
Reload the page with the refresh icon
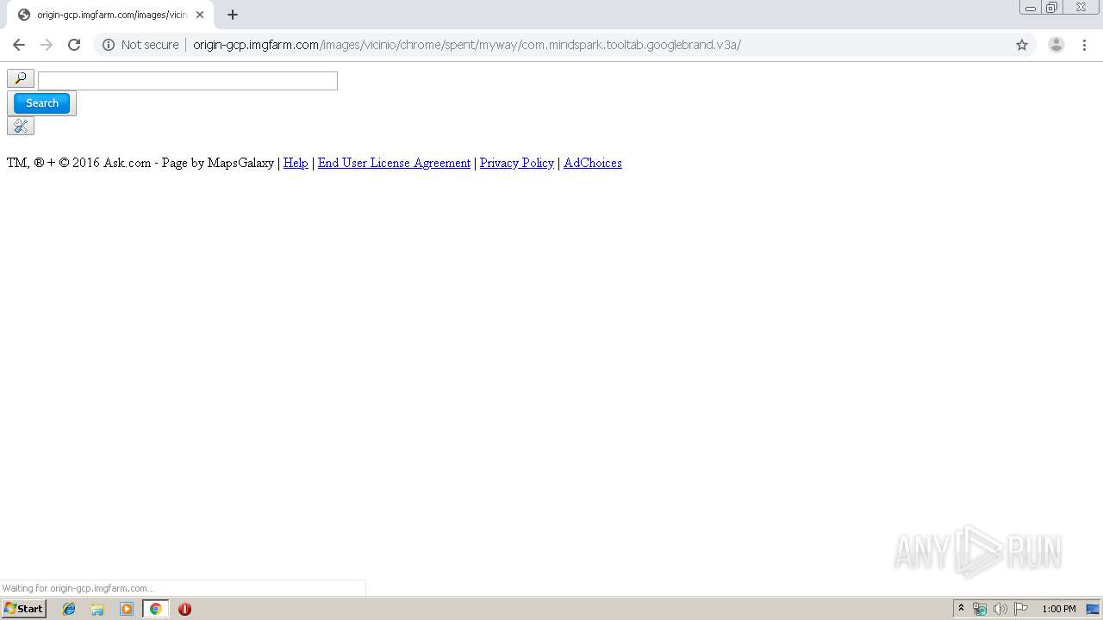(74, 45)
